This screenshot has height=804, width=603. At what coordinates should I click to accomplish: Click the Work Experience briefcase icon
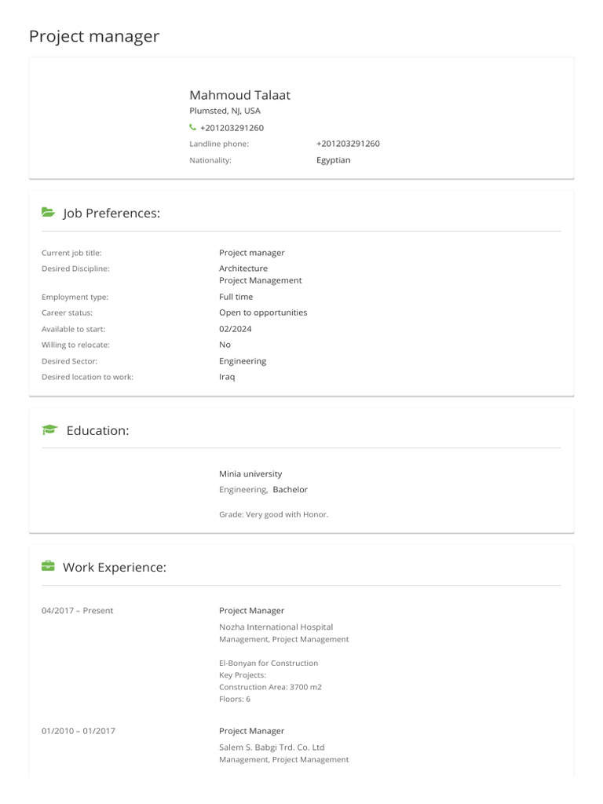pos(49,567)
